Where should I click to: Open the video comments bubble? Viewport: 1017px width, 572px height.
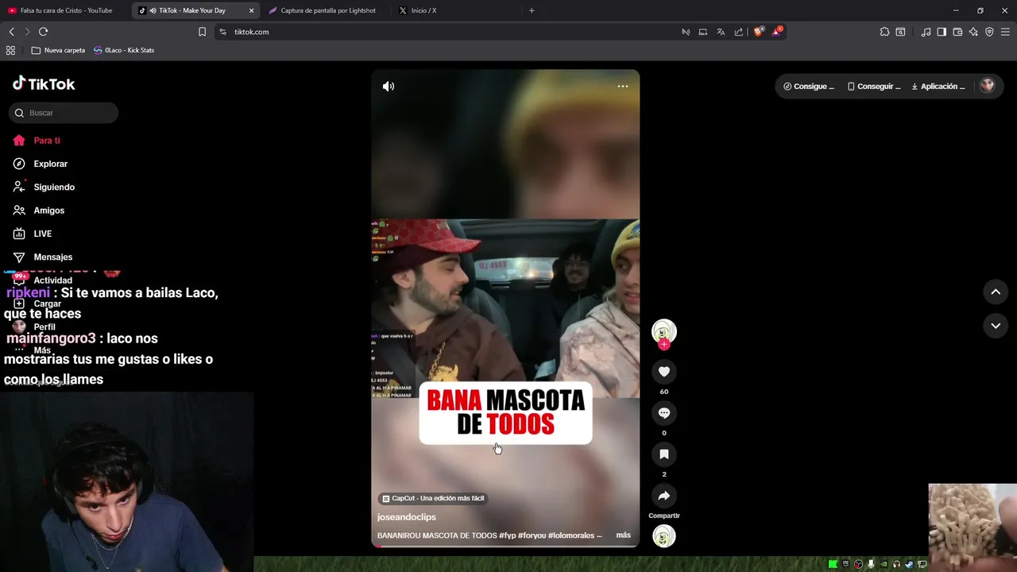[664, 413]
